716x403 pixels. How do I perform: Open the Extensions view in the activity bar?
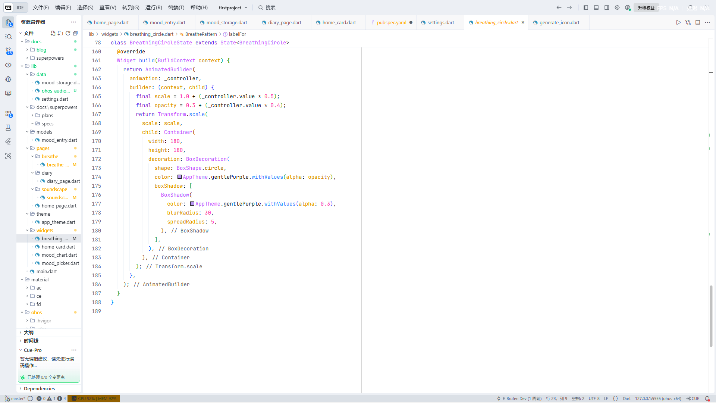(x=8, y=114)
